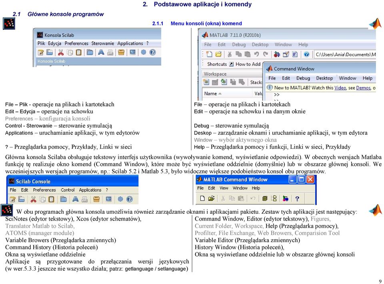The height and width of the screenshot is (284, 384).
Task: Click open folder icon in MATLAB 7.11 toolbar
Action: coord(218,54)
